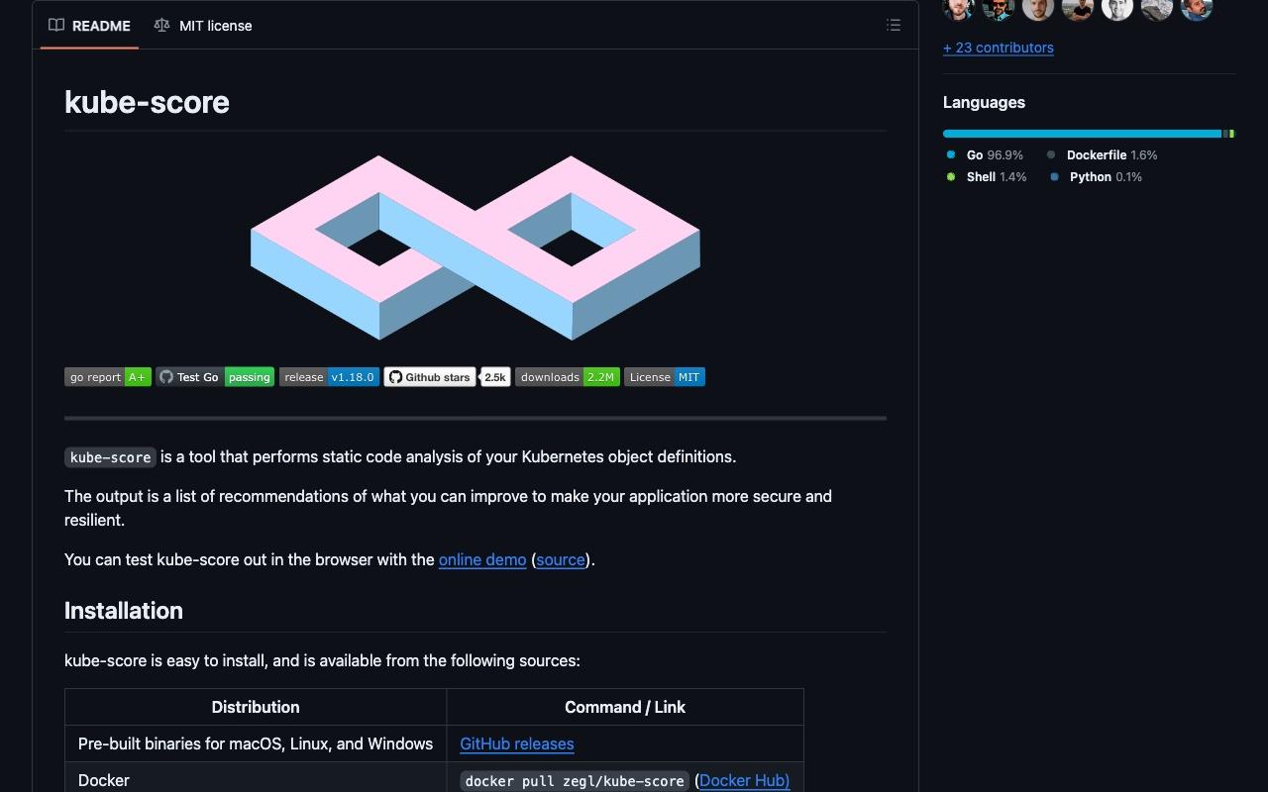Click the seventh contributor avatar
The height and width of the screenshot is (792, 1268).
(x=1197, y=9)
